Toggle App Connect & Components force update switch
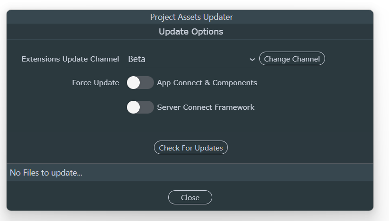Viewport: 389px width, 221px height. (x=140, y=83)
